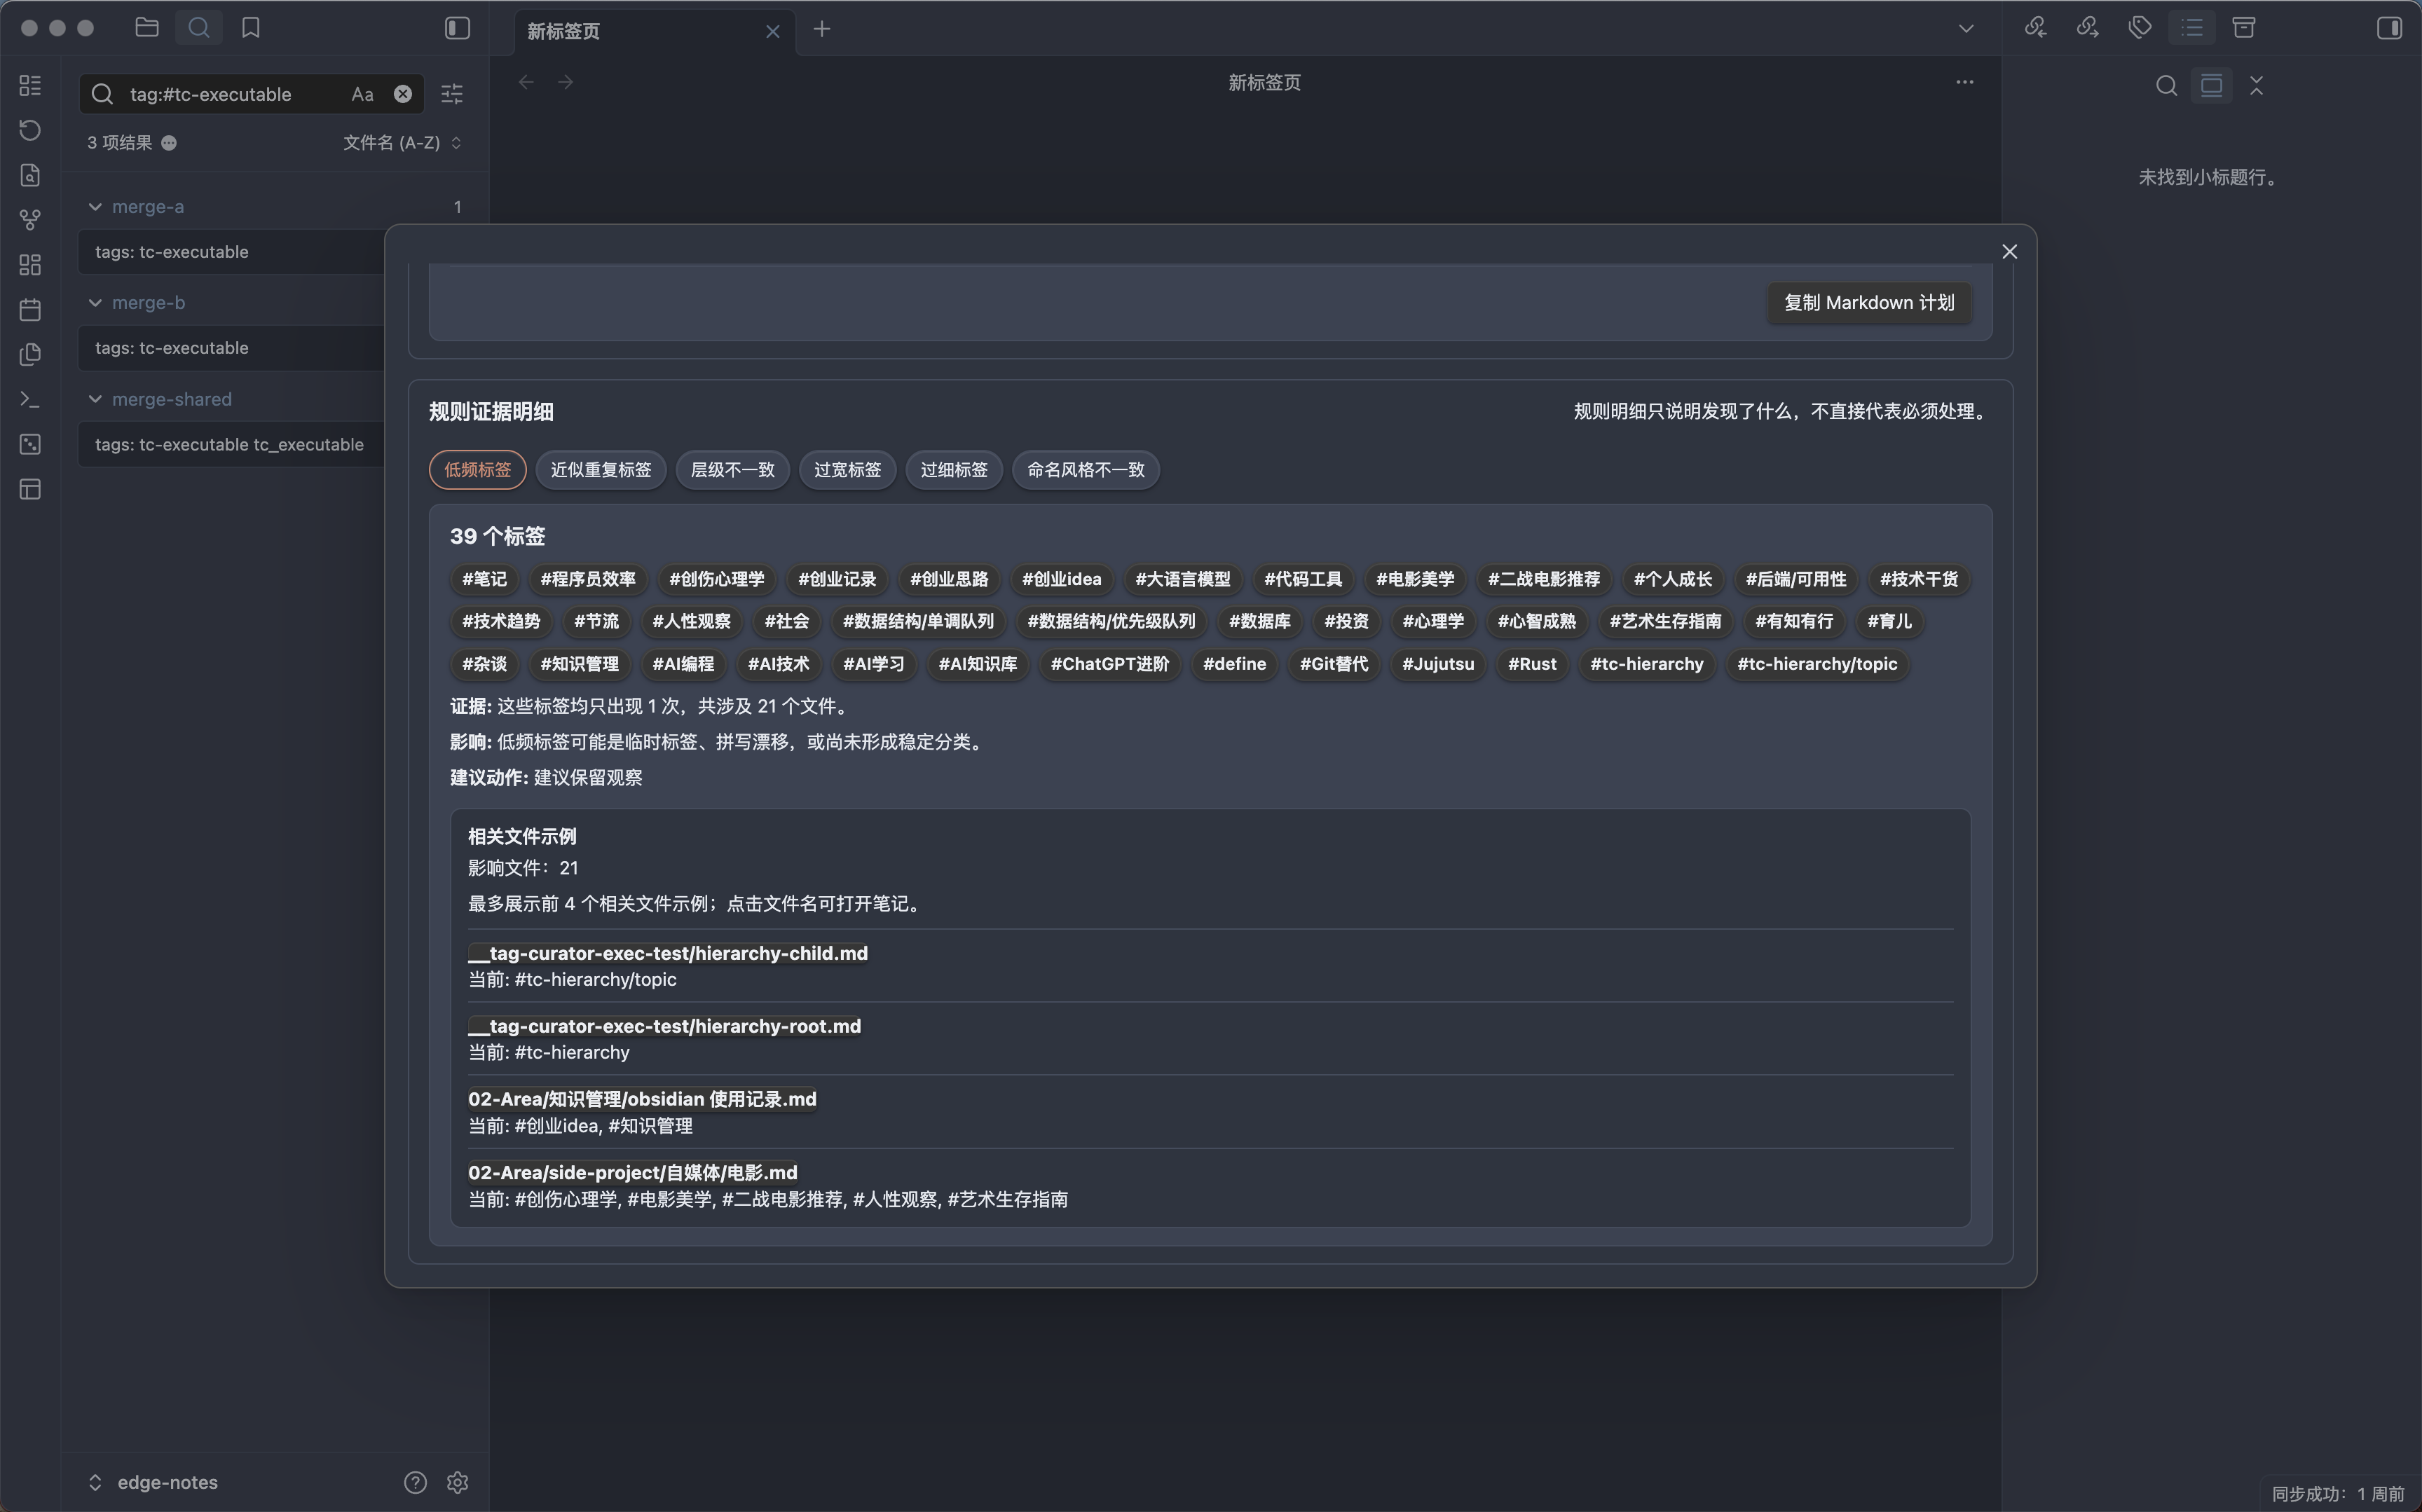Switch to 过细标签 tab
2422x1512 pixels.
click(954, 470)
